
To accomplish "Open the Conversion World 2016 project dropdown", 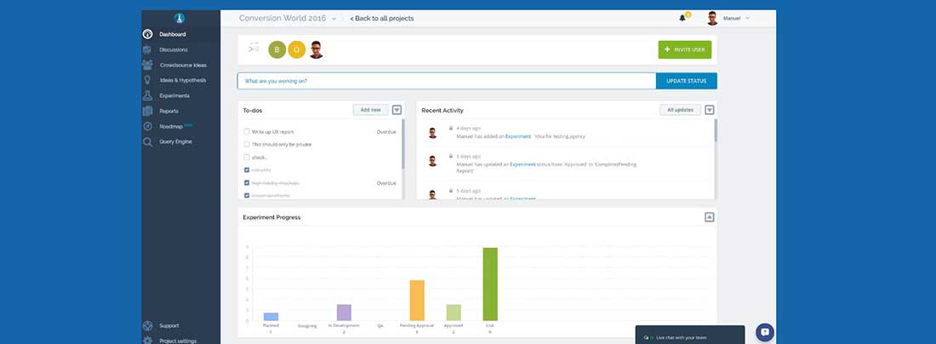I will [334, 18].
